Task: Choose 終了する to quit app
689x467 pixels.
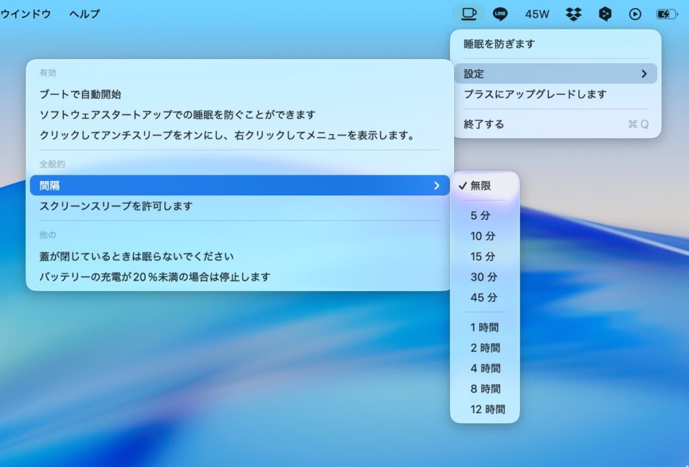Action: point(484,124)
